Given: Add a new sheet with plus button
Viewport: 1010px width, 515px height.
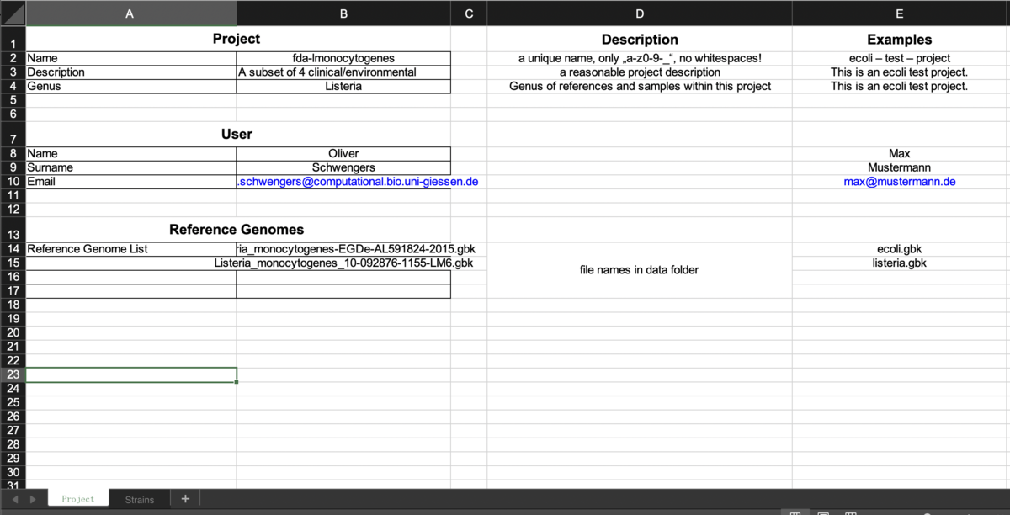Looking at the screenshot, I should pyautogui.click(x=185, y=499).
